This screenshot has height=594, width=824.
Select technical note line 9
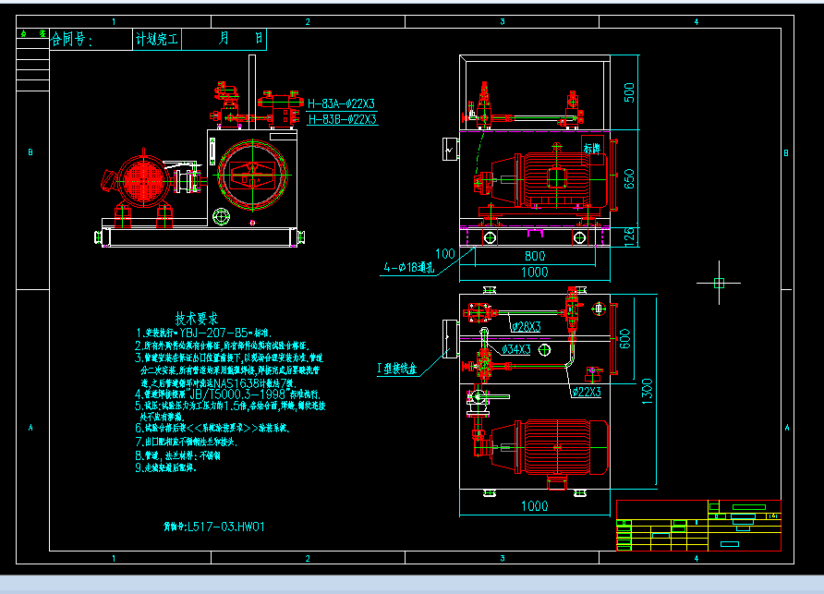[165, 467]
